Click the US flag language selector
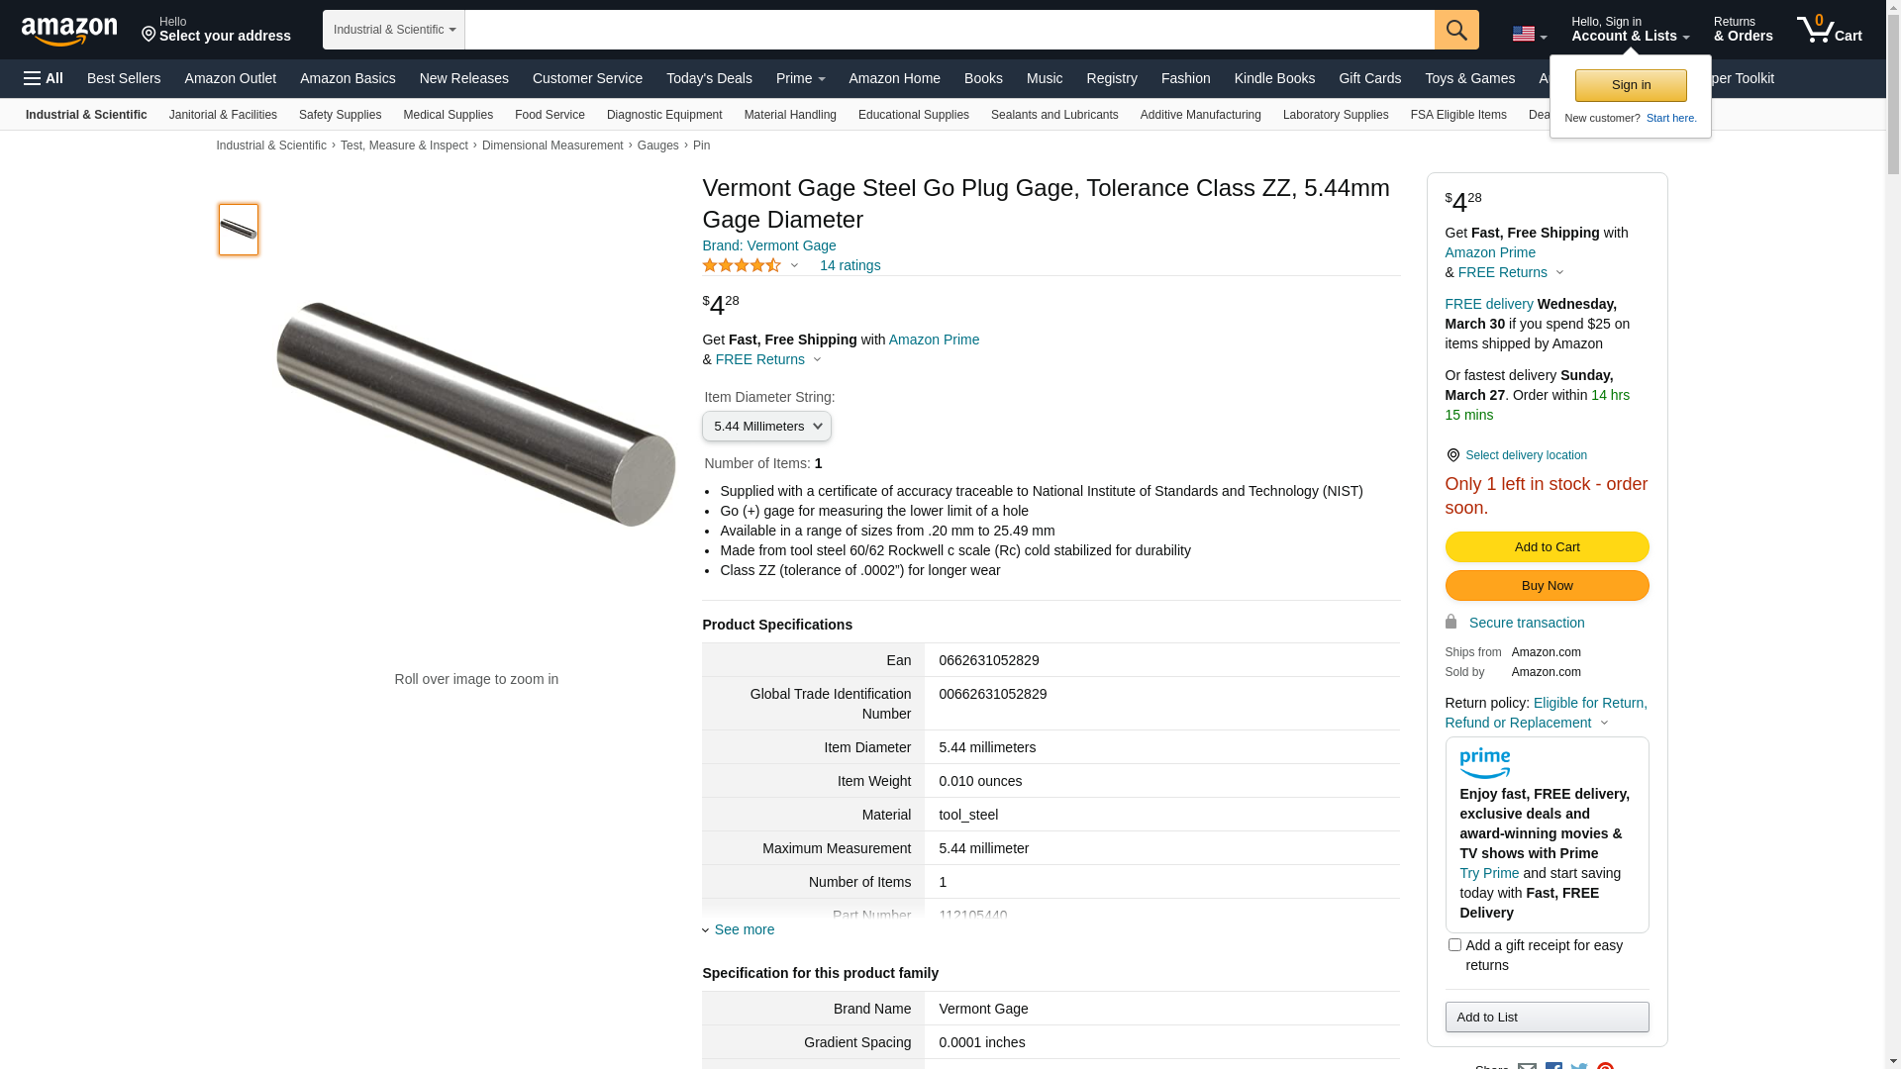Viewport: 1901px width, 1069px height. click(x=1528, y=34)
